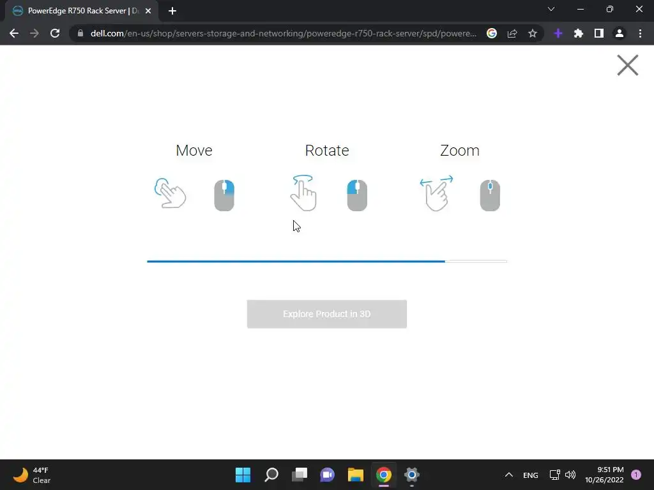654x490 pixels.
Task: Open the weather widget showing 44°F
Action: pyautogui.click(x=32, y=475)
